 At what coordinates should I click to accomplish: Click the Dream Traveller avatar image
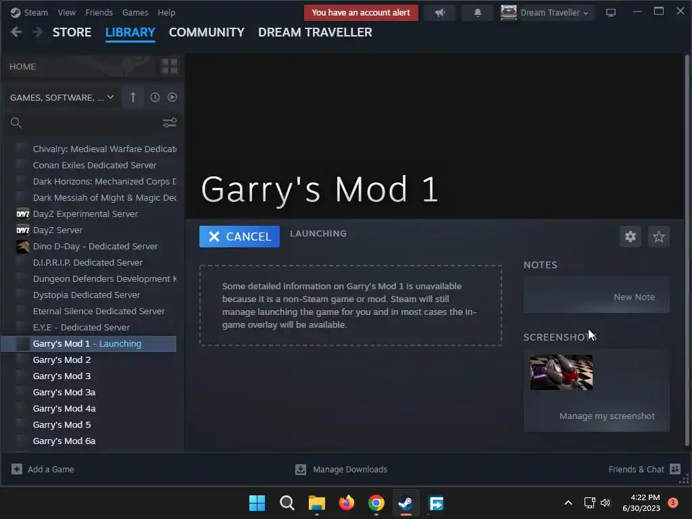(508, 13)
